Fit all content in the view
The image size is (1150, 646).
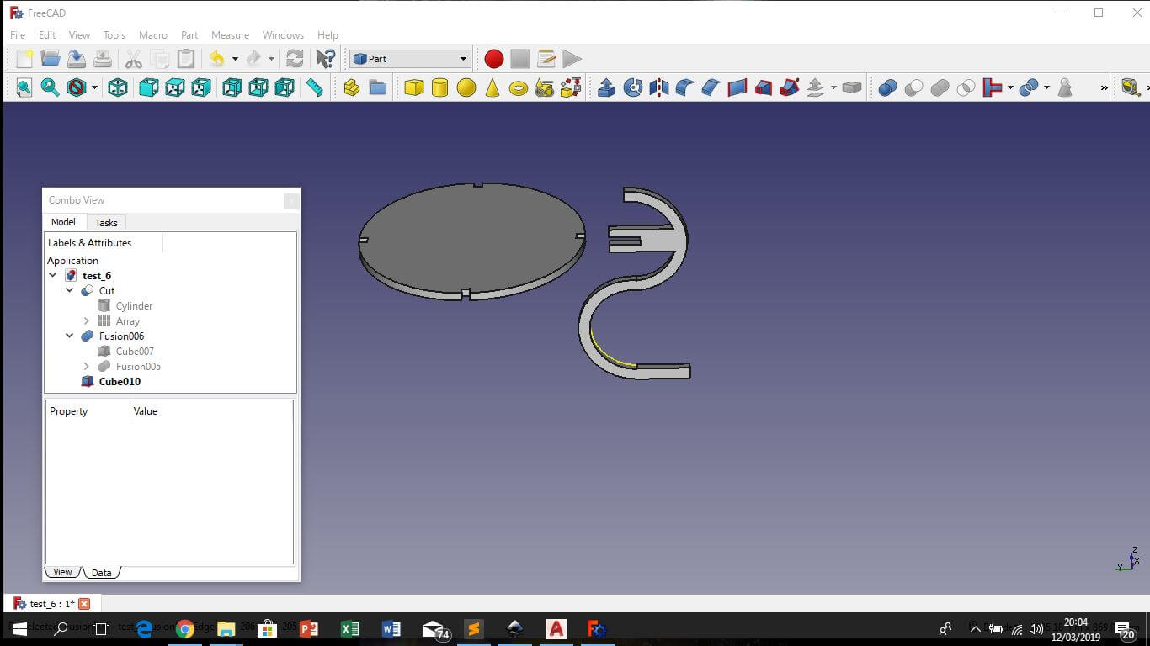tap(24, 87)
